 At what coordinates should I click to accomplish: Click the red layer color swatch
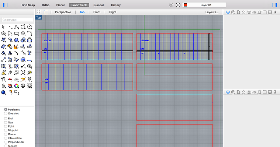[186, 5]
